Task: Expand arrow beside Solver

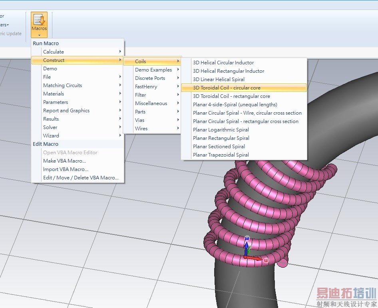Action: (x=120, y=127)
